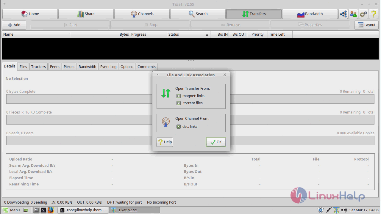Screen dimensions: 381x214
Task: Click the yellow question mark toolbar icon
Action: pyautogui.click(x=374, y=14)
